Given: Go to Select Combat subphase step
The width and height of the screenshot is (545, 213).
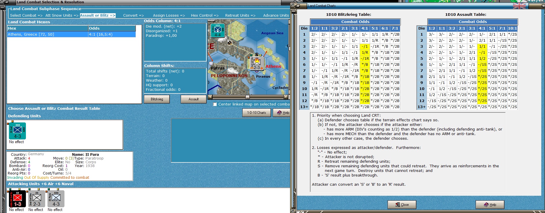Looking at the screenshot, I should [26, 16].
